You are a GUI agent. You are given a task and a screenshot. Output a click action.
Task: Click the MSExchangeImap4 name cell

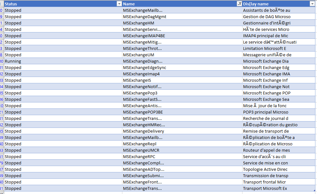(182, 74)
